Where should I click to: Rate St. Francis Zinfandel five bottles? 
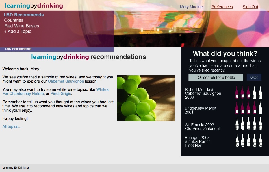point(260,124)
